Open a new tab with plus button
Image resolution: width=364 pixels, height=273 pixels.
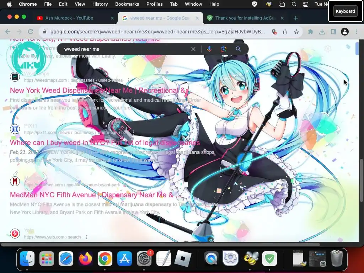(x=296, y=18)
